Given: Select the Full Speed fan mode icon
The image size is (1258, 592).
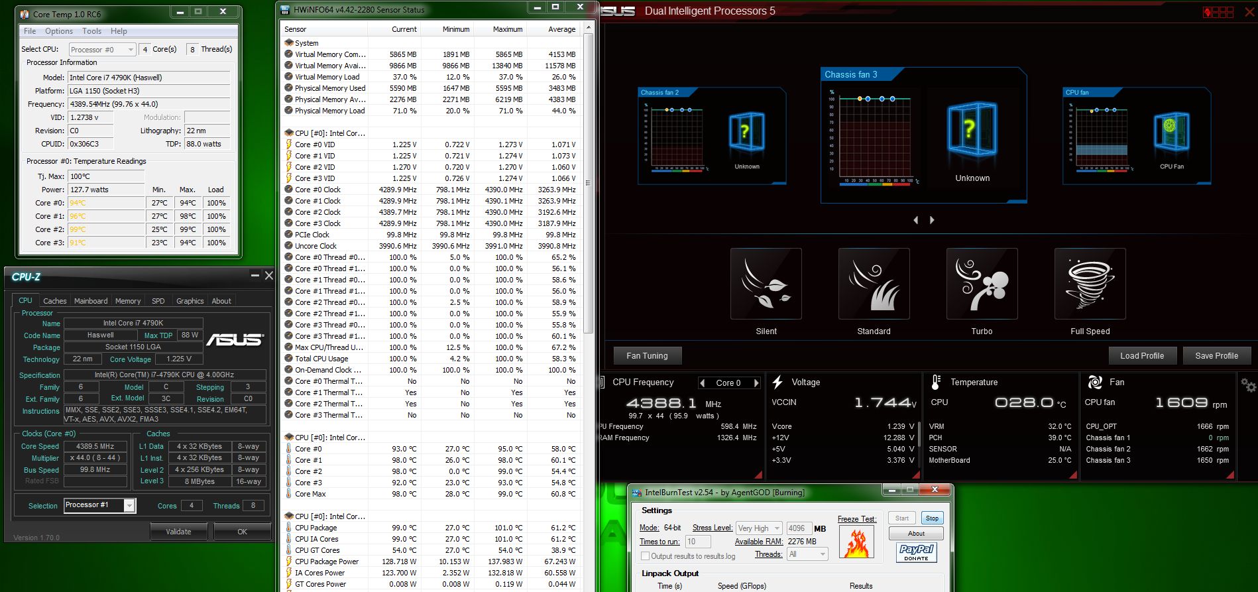Looking at the screenshot, I should [1090, 284].
